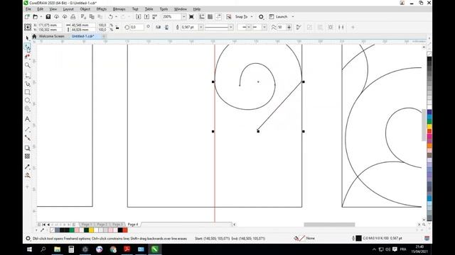Undo the last action
This screenshot has width=455, height=255.
[x=110, y=17]
